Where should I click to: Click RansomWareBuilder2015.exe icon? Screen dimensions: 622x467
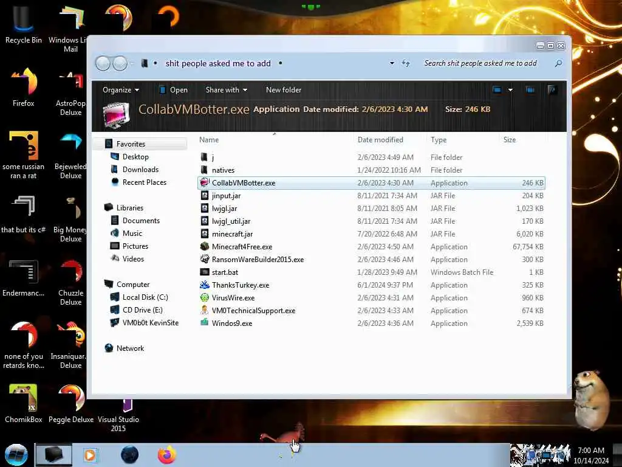[x=204, y=259]
